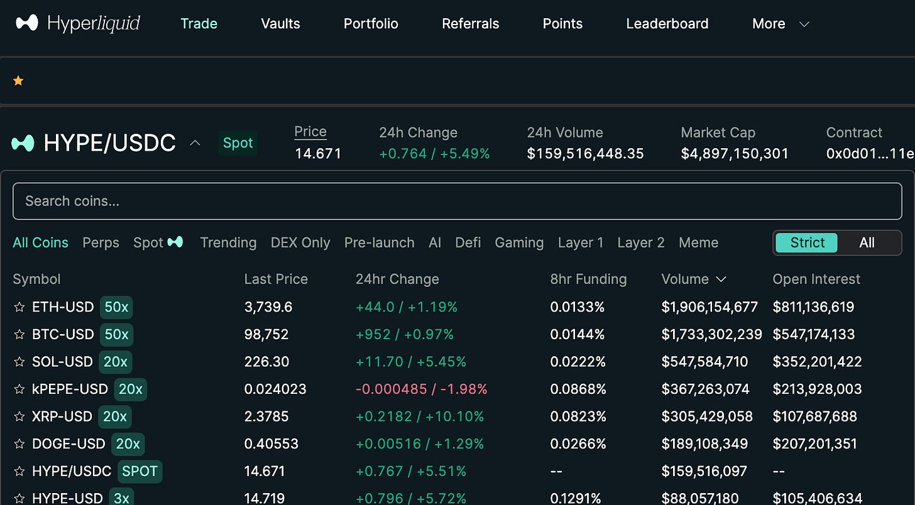Collapse the HYPE/USDC pair selector chevron
This screenshot has width=915, height=505.
pos(195,143)
